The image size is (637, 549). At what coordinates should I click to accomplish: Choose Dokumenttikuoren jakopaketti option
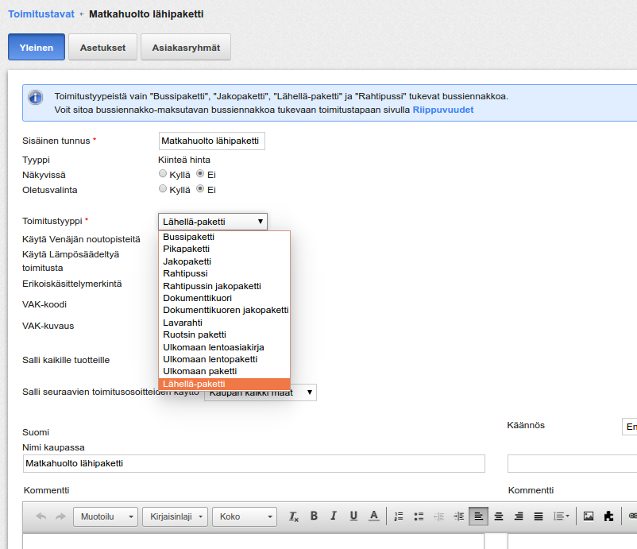tap(224, 311)
